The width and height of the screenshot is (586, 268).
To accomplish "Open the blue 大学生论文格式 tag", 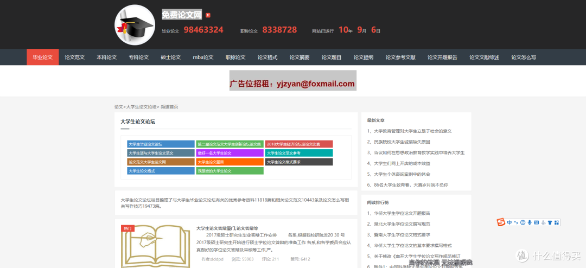I will (161, 171).
